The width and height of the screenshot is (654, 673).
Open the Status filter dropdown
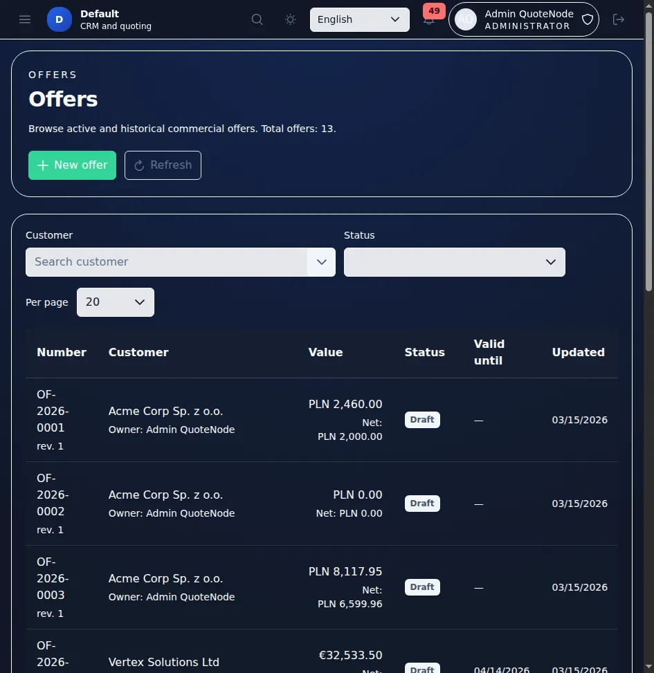point(454,262)
